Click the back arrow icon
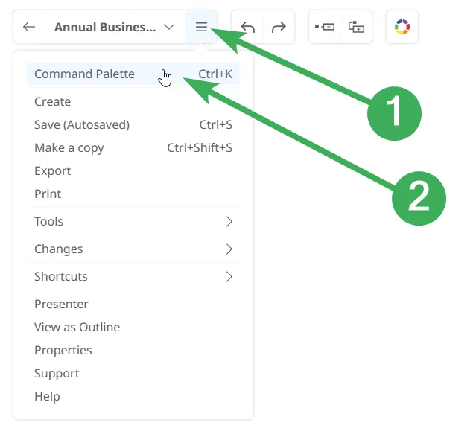The image size is (476, 443). pos(29,28)
